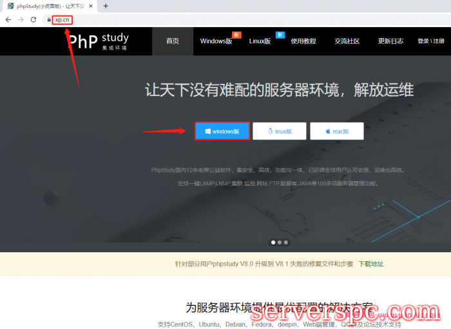
Task: Click the padlock icon in the address bar
Action: 48,20
